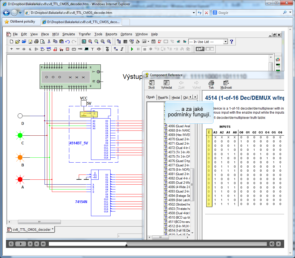Click the Tisk printer icon in Component Reference
The image size is (295, 258).
tap(211, 85)
